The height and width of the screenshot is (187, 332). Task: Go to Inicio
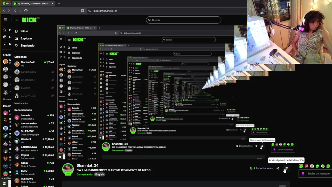[x=24, y=31]
